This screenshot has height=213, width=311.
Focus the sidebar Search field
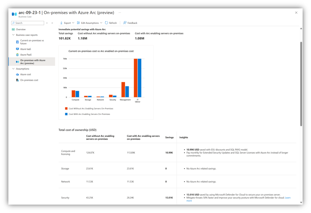[28, 23]
